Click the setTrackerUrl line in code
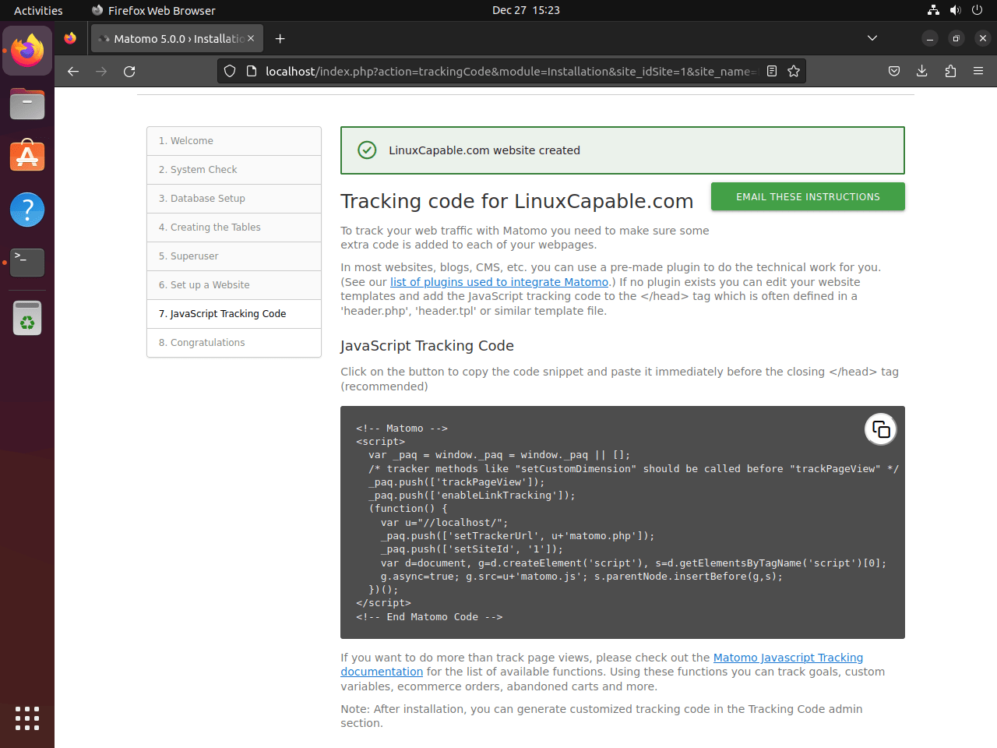The height and width of the screenshot is (748, 997). point(517,536)
